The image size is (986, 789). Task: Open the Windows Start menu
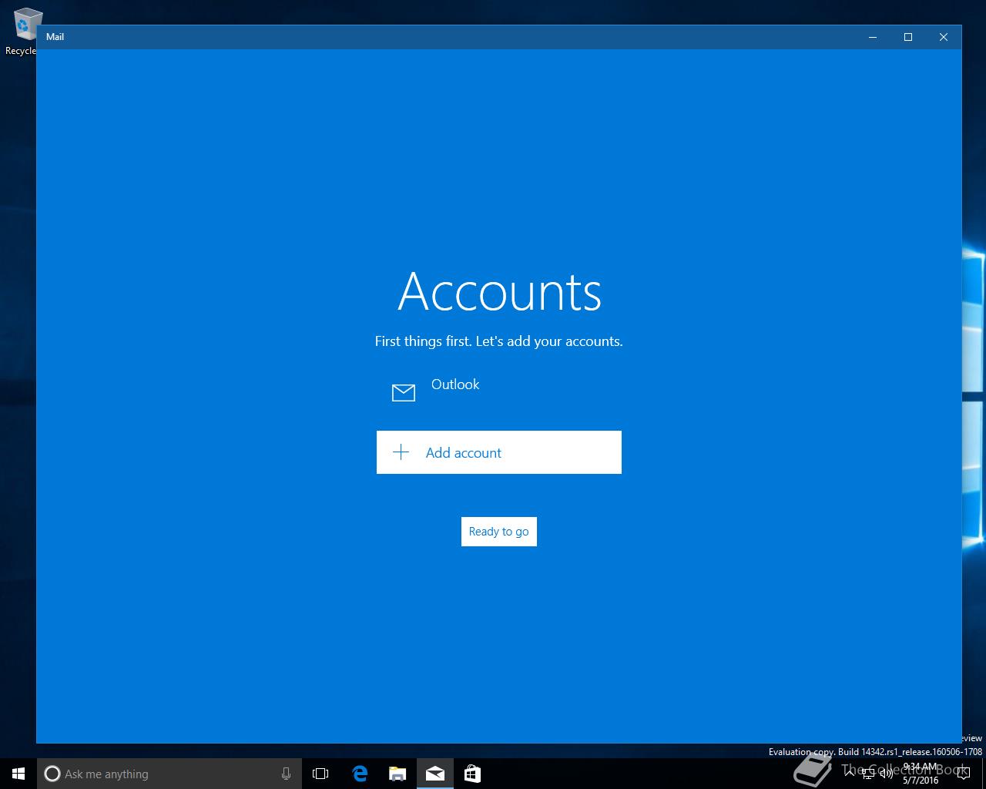[18, 774]
